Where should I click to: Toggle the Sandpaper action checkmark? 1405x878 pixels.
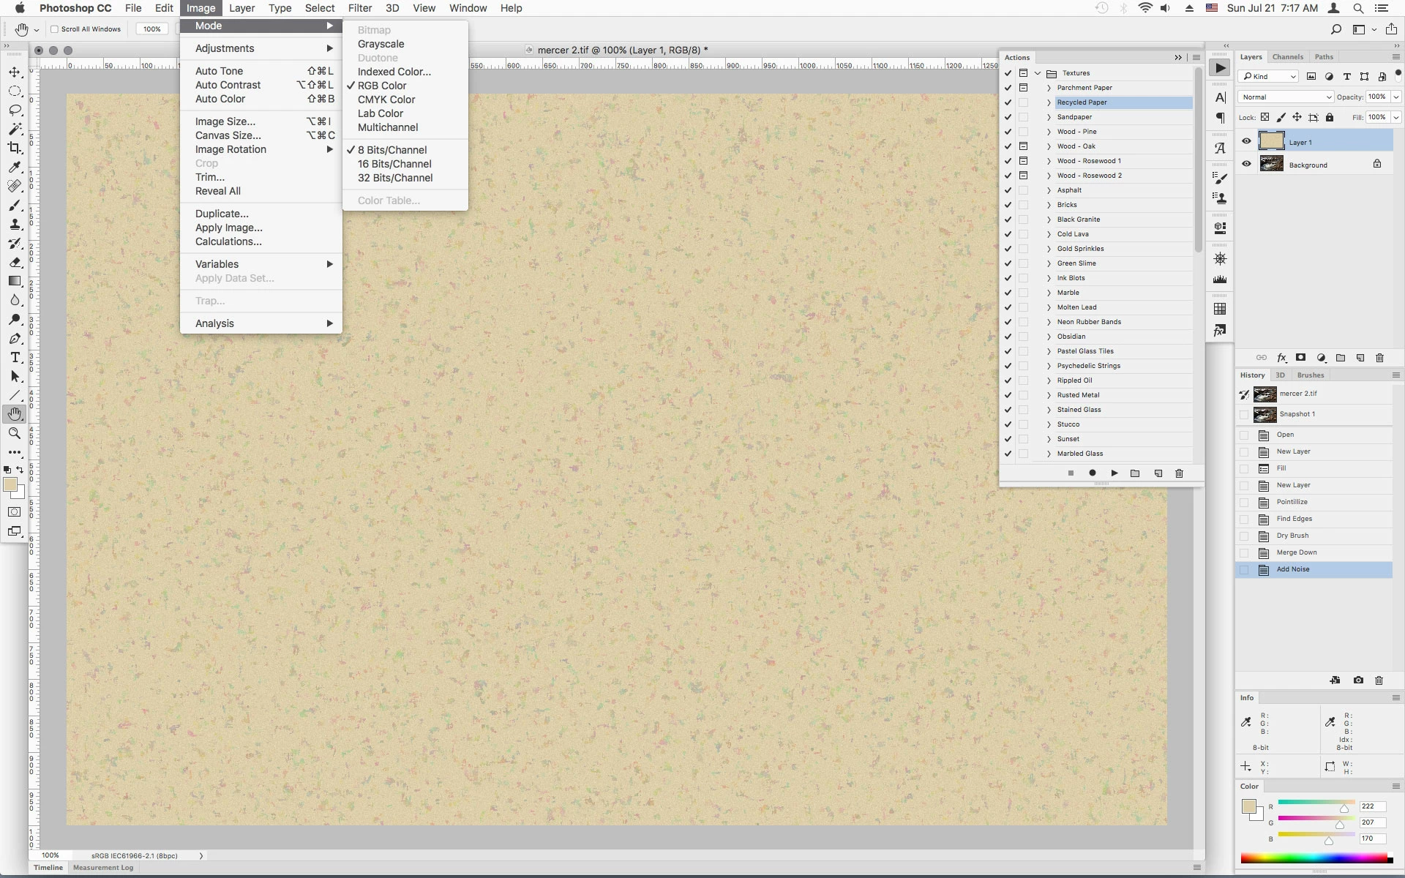[1008, 117]
